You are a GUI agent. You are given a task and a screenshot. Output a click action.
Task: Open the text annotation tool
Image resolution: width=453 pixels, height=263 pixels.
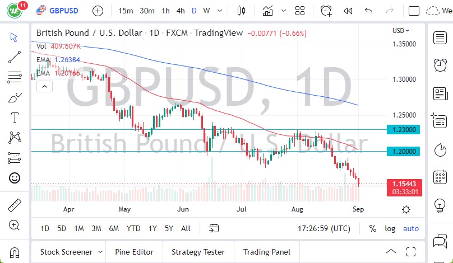click(x=15, y=118)
